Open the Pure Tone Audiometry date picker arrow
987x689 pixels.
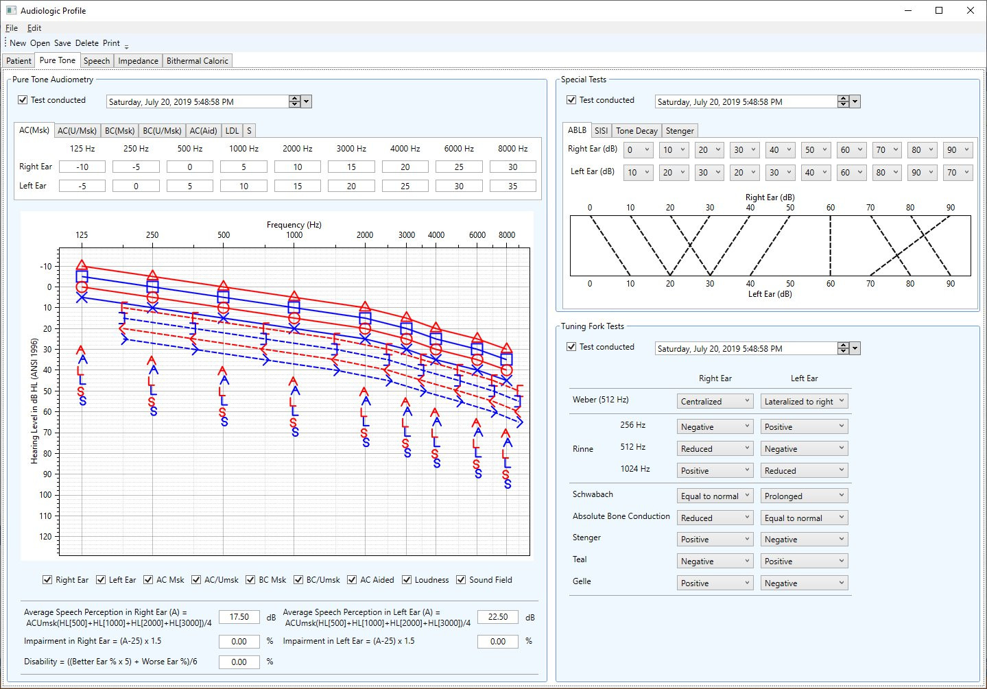307,101
